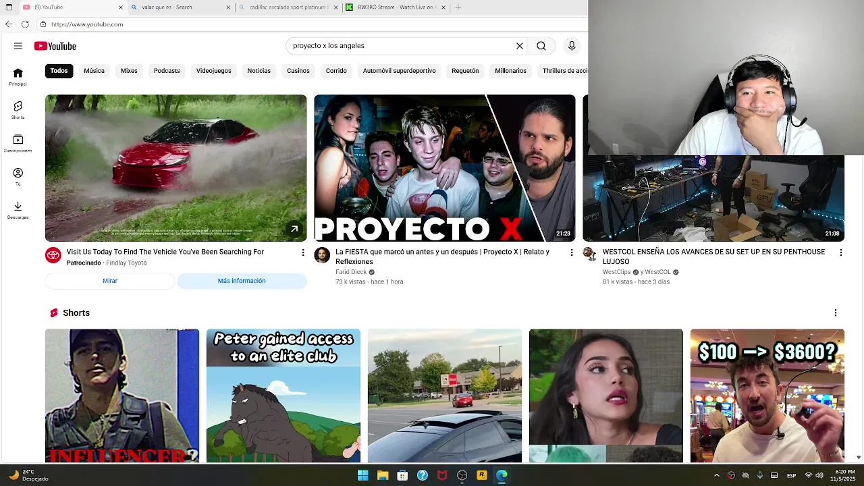The width and height of the screenshot is (864, 486).
Task: Open Descargas in the sidebar
Action: coord(18,210)
